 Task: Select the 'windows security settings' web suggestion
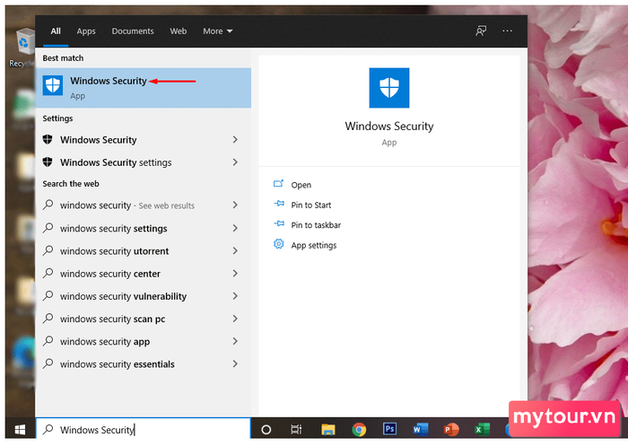(143, 228)
